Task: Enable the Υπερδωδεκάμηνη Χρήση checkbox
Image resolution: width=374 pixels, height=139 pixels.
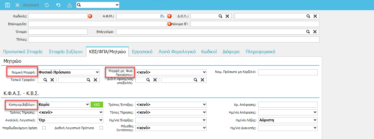Action: coord(44,128)
